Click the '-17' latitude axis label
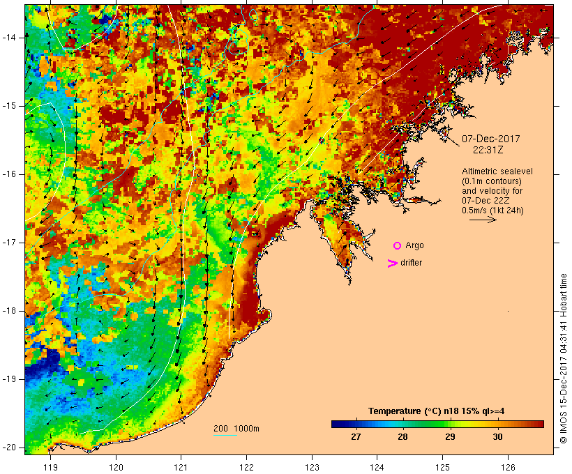572x474 pixels. 10,243
